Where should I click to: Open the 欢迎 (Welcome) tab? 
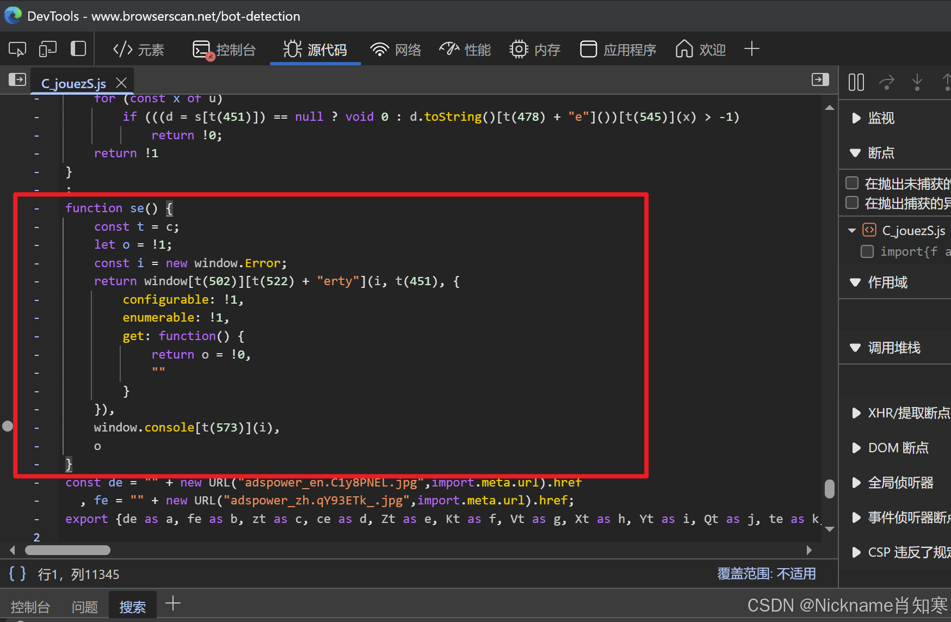point(701,50)
